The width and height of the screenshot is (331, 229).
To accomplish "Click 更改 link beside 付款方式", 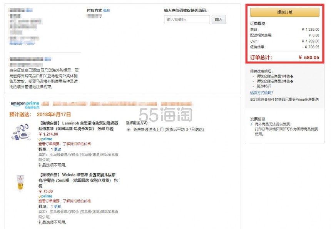I will (107, 10).
